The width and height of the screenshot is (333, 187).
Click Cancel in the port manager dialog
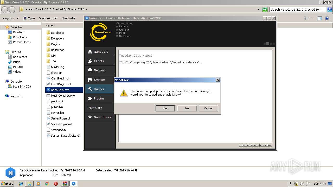(x=208, y=108)
